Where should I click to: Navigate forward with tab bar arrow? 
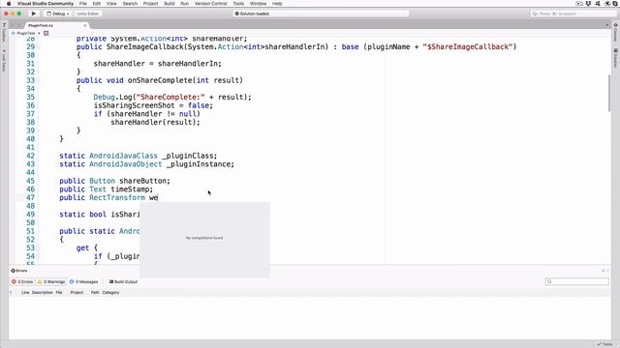point(18,25)
